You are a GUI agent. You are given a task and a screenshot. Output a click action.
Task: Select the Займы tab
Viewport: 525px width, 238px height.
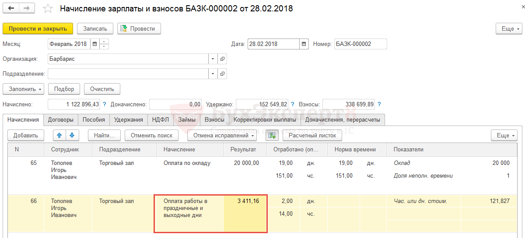[x=187, y=119]
